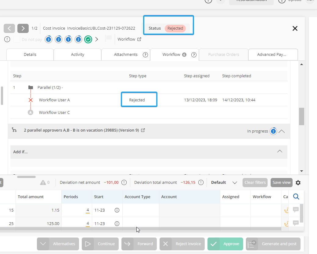Go to the next invoice arrow
This screenshot has width=317, height=254.
point(23,28)
